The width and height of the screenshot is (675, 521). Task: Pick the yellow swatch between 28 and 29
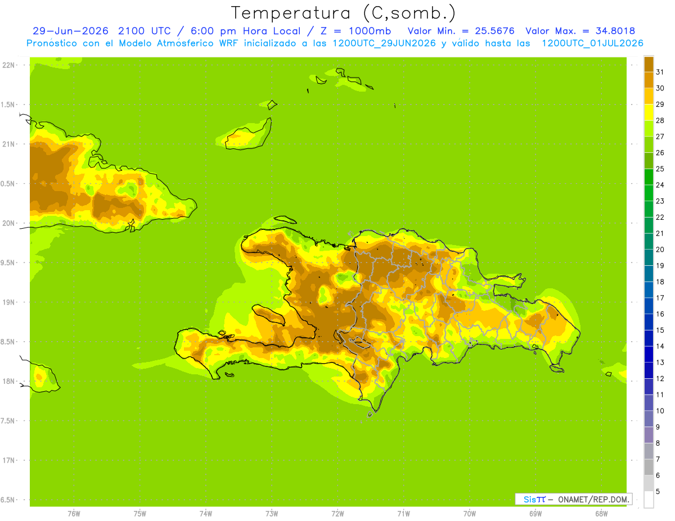point(649,112)
